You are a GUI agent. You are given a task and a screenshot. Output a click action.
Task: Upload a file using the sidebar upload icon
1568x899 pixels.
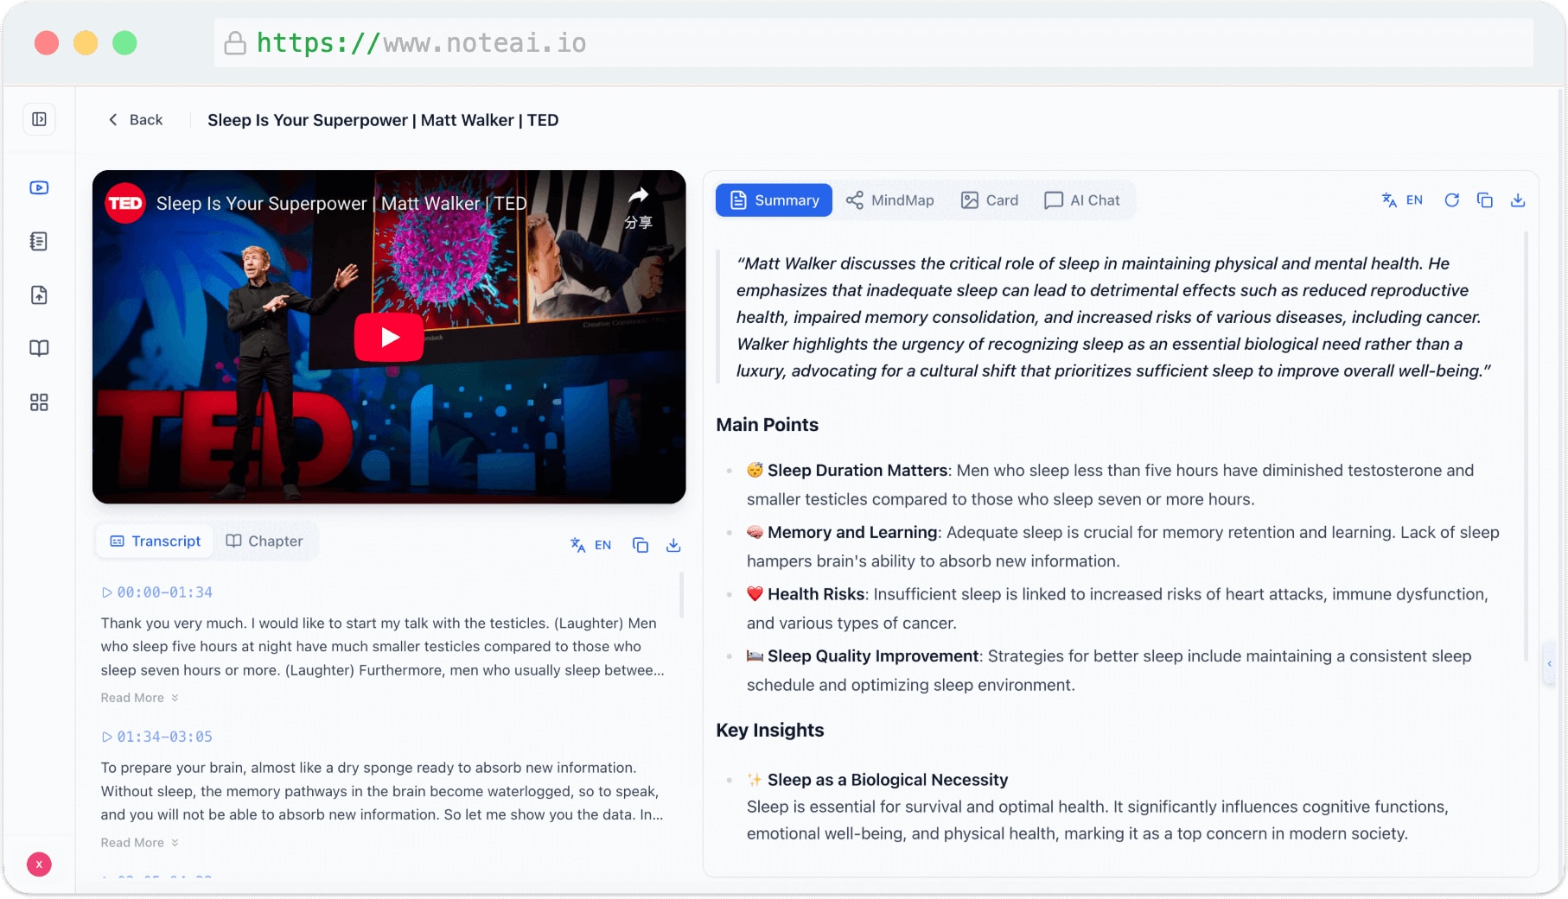pos(39,294)
